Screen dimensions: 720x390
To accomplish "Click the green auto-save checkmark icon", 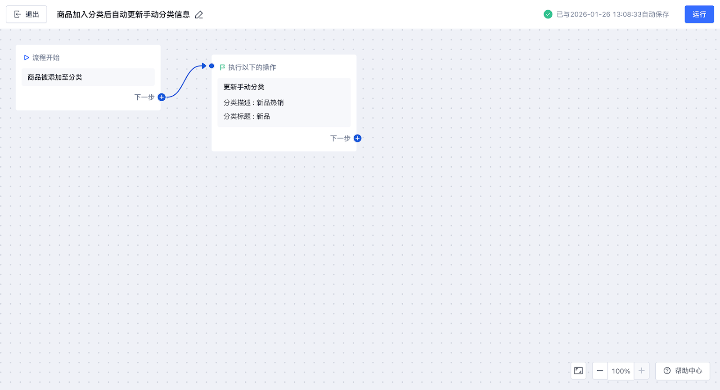I will [548, 14].
